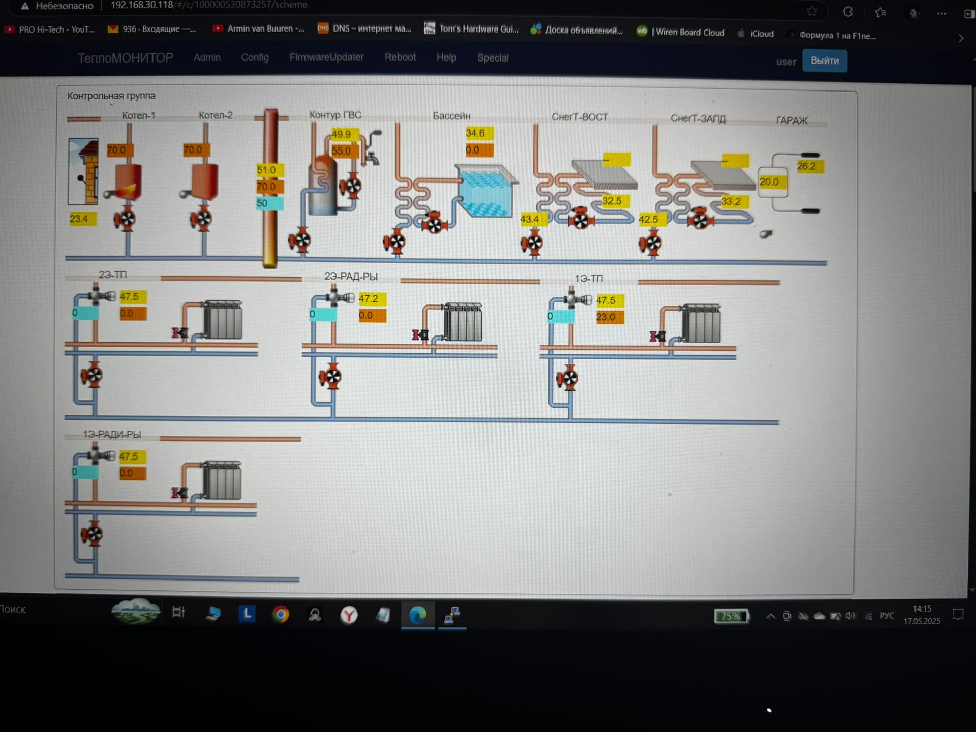Click the Edge taskbar icon
The width and height of the screenshot is (976, 732).
(x=418, y=615)
